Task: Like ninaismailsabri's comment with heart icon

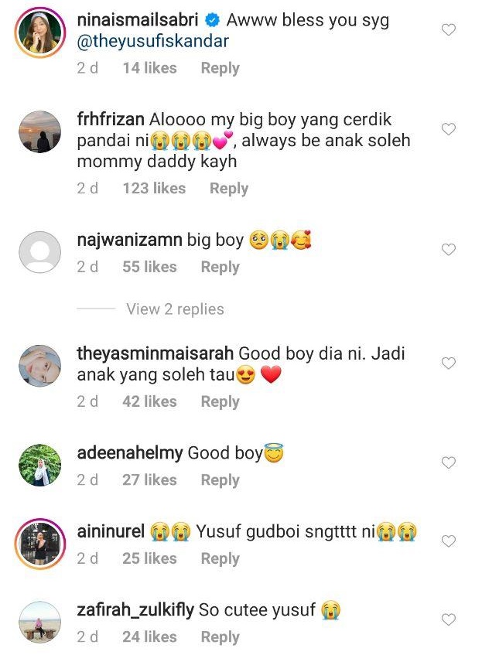Action: coord(448,30)
